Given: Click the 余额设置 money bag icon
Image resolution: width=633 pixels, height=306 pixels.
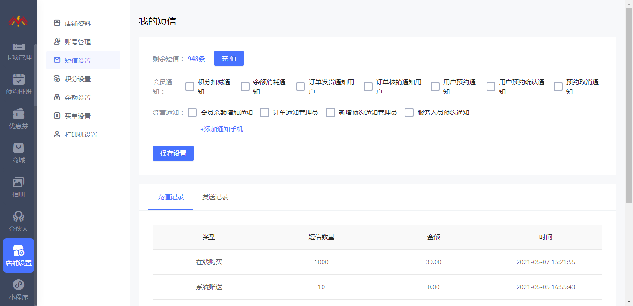Looking at the screenshot, I should (x=57, y=97).
